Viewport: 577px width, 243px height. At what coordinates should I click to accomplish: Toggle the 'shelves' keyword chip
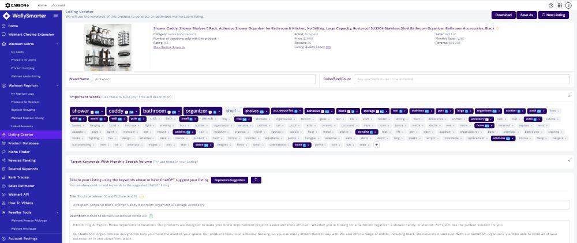pos(257,111)
